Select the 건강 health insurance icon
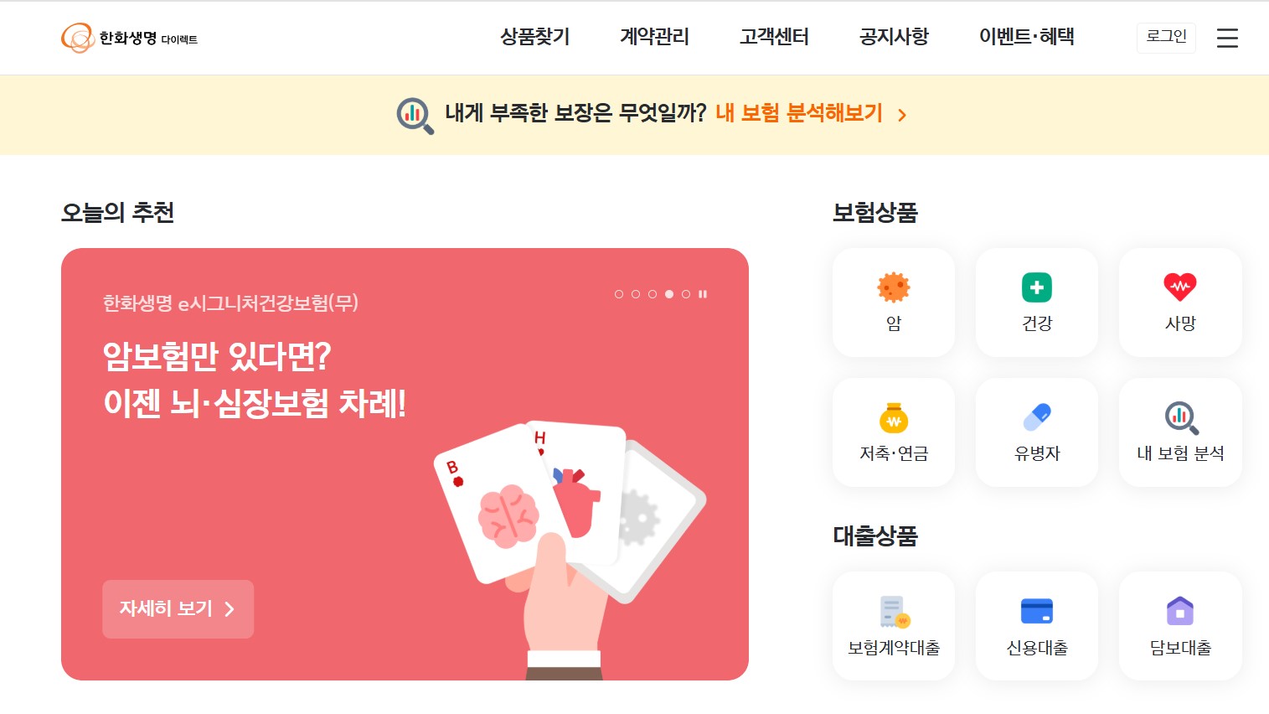This screenshot has width=1269, height=714. pyautogui.click(x=1037, y=287)
